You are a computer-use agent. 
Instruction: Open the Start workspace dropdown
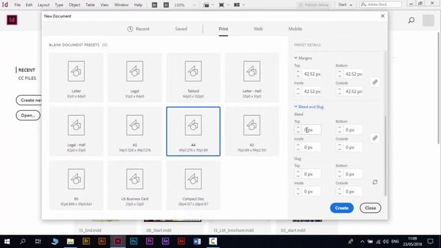point(345,5)
